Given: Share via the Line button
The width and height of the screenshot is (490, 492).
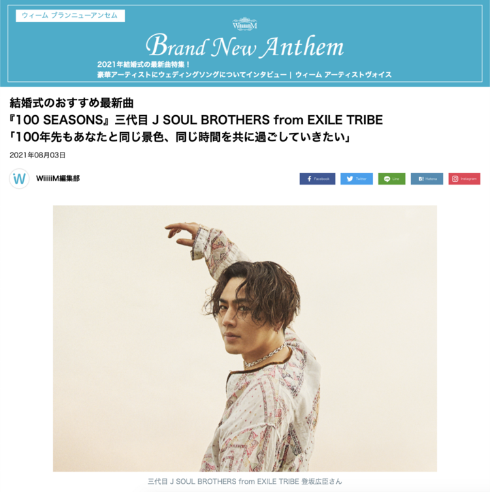Looking at the screenshot, I should tap(391, 179).
